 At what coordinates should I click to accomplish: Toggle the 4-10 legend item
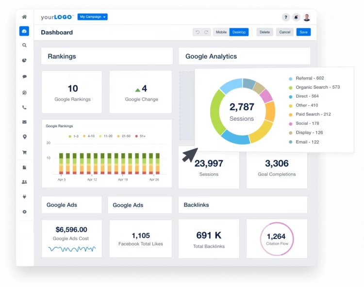click(89, 136)
